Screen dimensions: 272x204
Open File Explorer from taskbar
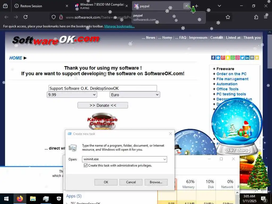point(33,199)
